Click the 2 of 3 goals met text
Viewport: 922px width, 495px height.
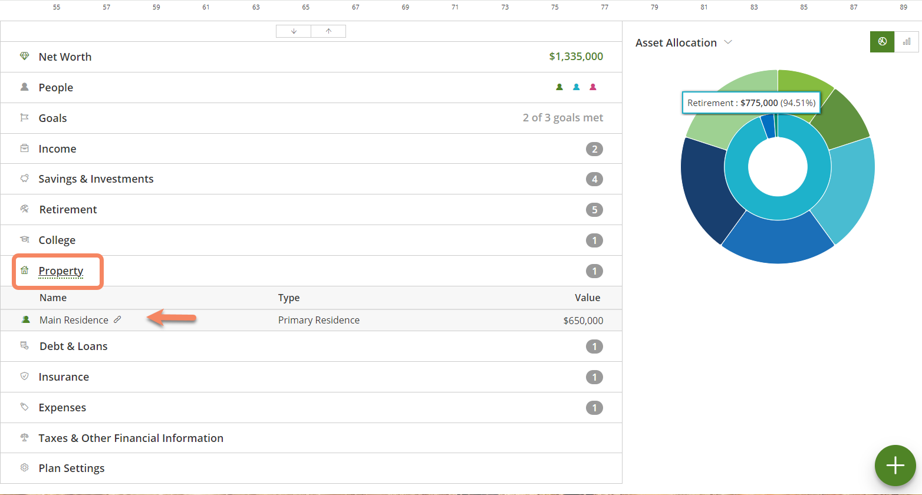coord(562,118)
